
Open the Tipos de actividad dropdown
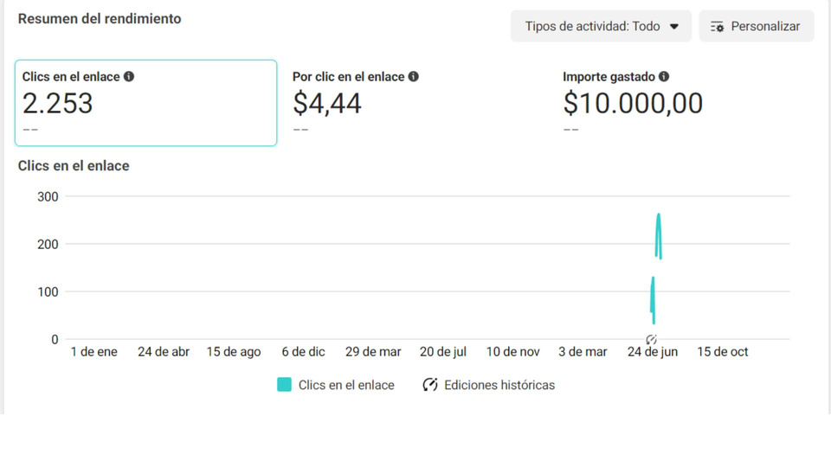coord(601,26)
